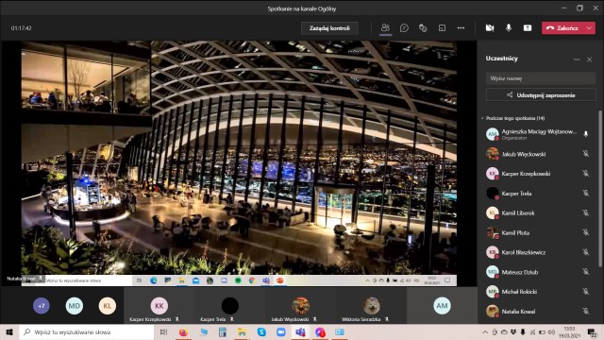
Task: Click the +7 more participants avatar
Action: point(42,306)
